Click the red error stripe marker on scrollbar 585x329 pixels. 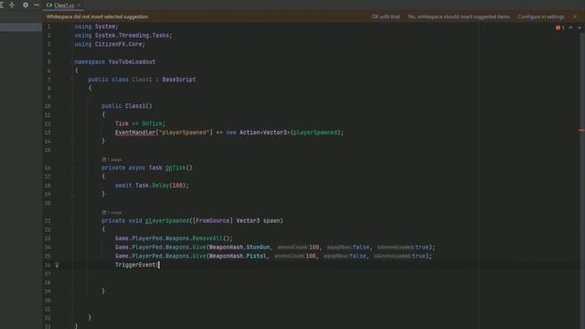(581, 130)
